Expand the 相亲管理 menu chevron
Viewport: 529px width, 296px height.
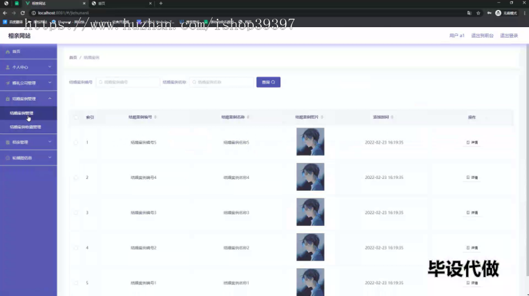pos(49,142)
